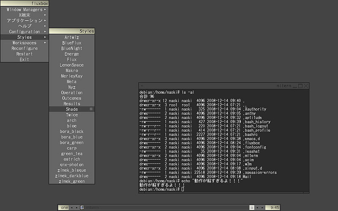
Task: Apply the Operation style
Action: click(72, 92)
